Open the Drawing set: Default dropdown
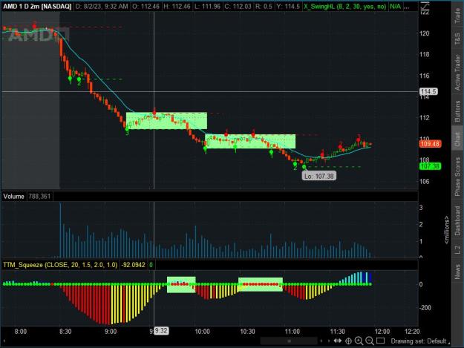Screen dimensions: 464x348 (x=420, y=341)
